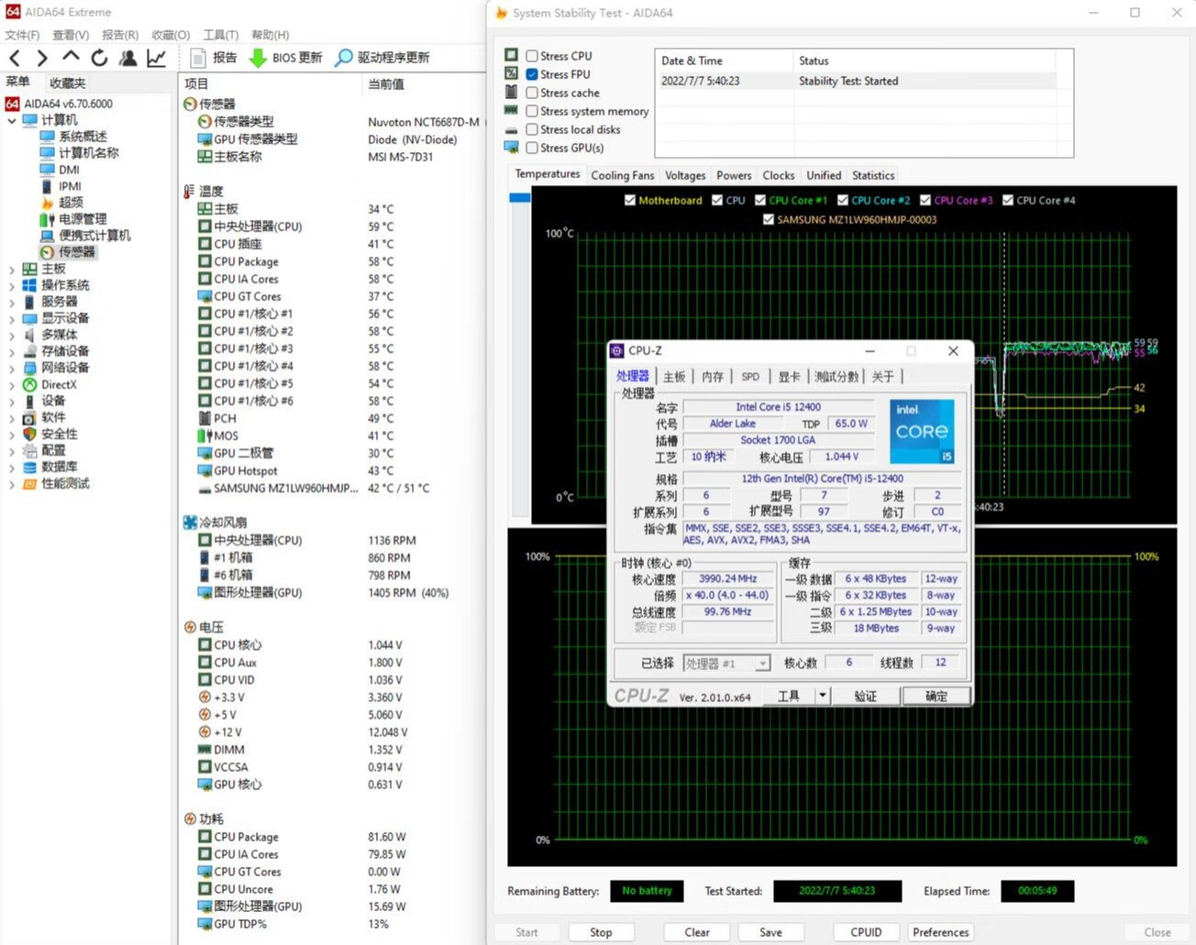The height and width of the screenshot is (945, 1196).
Task: Go up one level with up arrow
Action: 71,58
